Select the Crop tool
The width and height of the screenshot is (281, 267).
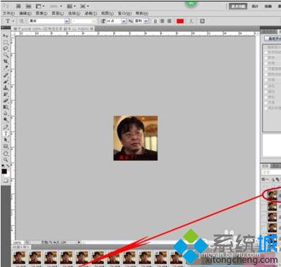[6, 61]
